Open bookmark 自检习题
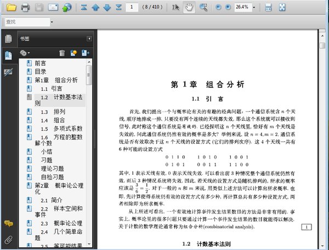 pos(52,177)
